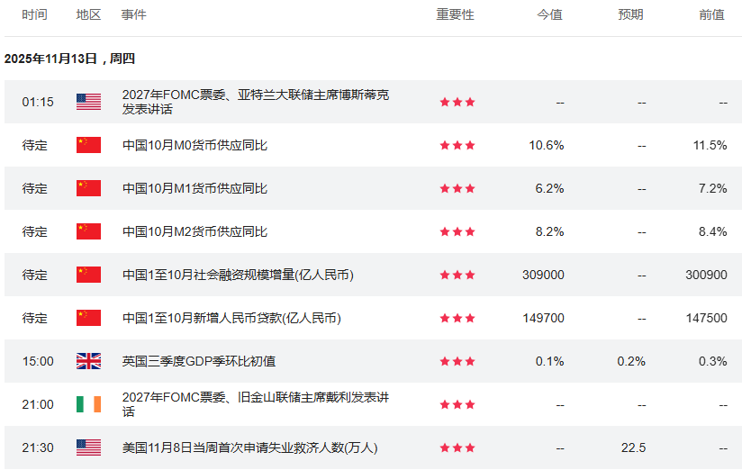Click actual value 8.2% for M2

[x=549, y=232]
